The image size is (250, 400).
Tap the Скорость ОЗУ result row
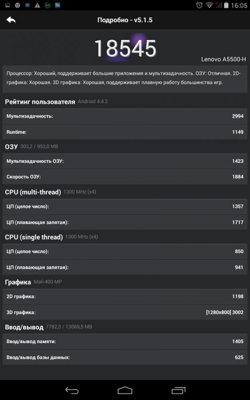click(x=125, y=176)
